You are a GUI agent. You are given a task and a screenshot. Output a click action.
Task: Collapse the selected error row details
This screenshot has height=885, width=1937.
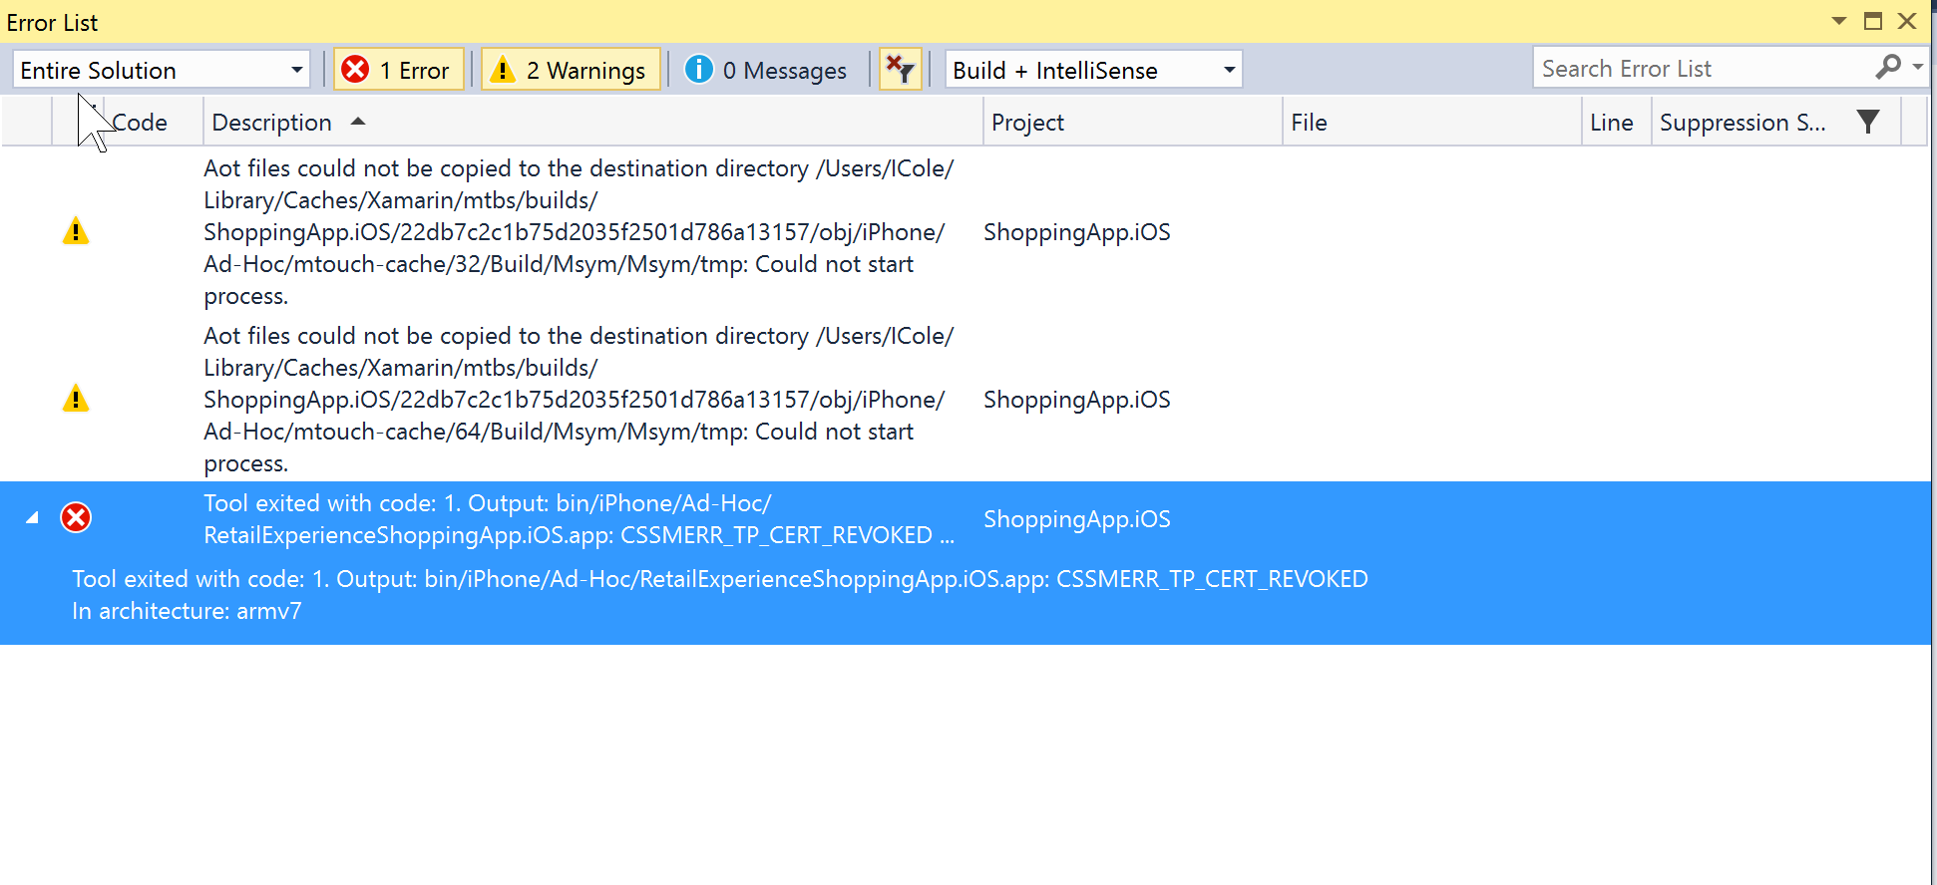(32, 517)
